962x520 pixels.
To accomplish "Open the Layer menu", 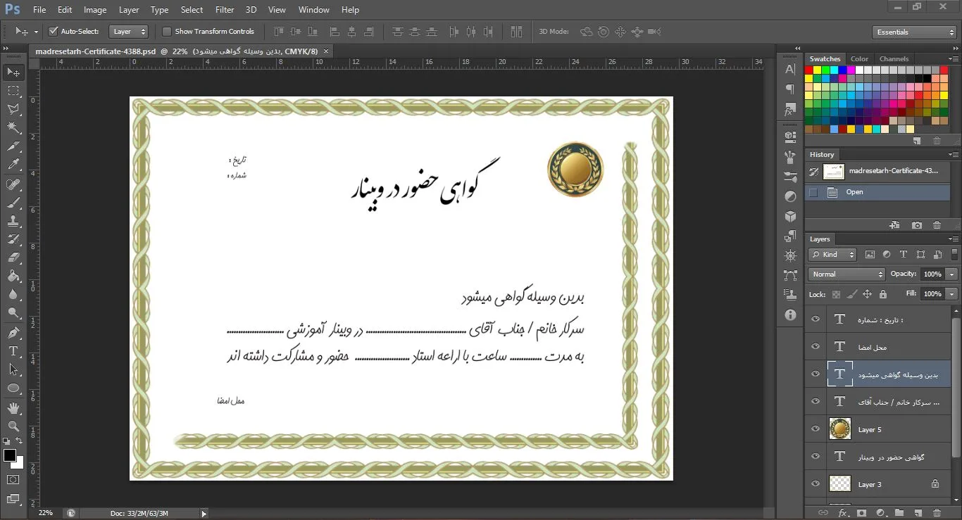I will click(129, 10).
